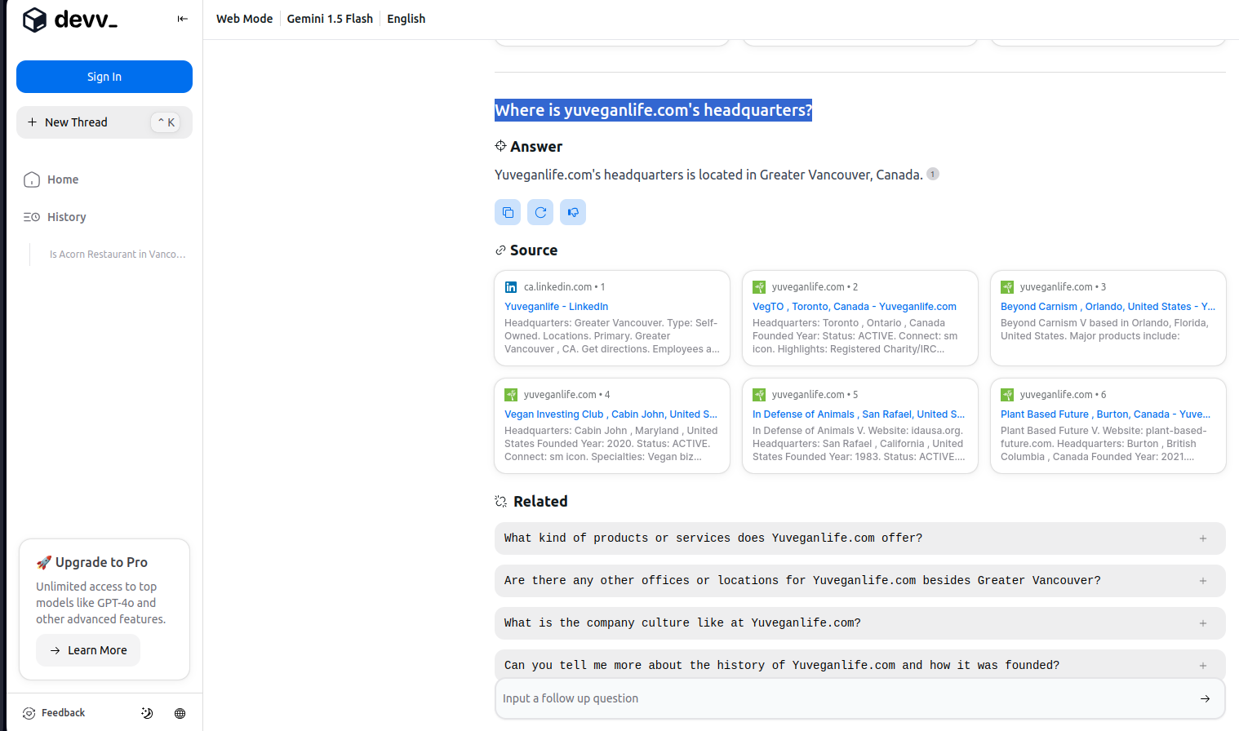
Task: Click the Related section sparkle icon
Action: tap(501, 502)
